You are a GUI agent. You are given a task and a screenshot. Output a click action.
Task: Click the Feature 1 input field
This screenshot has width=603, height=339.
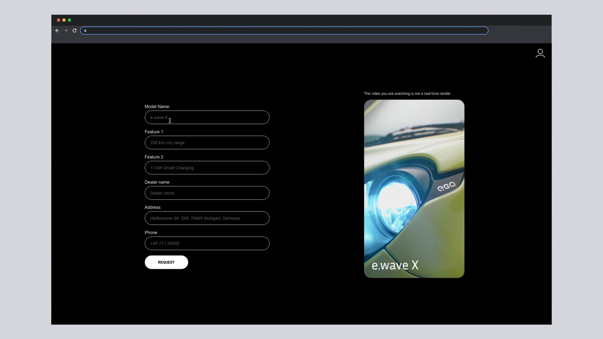(x=207, y=142)
